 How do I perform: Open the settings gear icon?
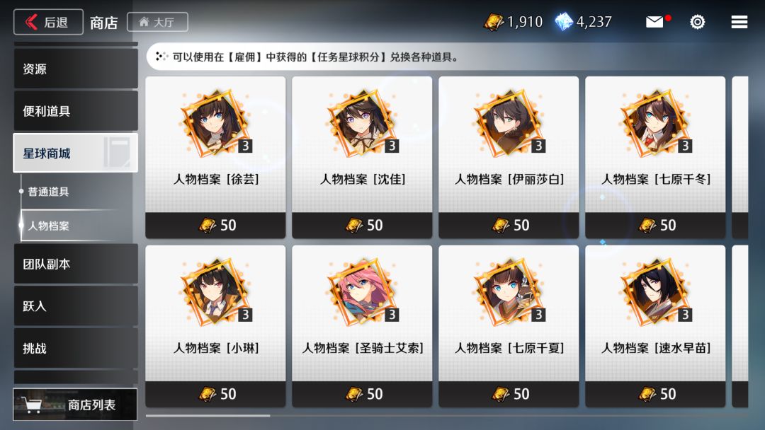click(x=697, y=22)
